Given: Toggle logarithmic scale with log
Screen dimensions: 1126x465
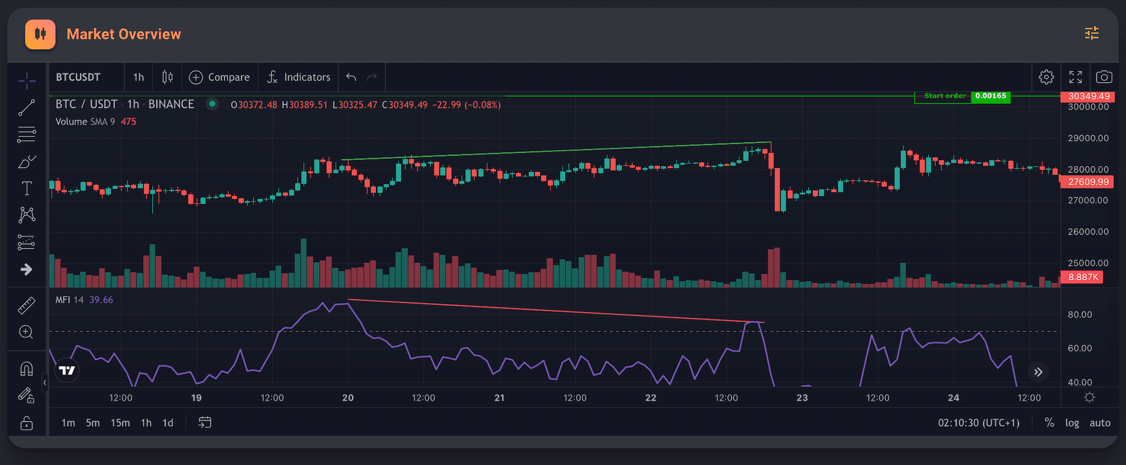Looking at the screenshot, I should (1072, 423).
